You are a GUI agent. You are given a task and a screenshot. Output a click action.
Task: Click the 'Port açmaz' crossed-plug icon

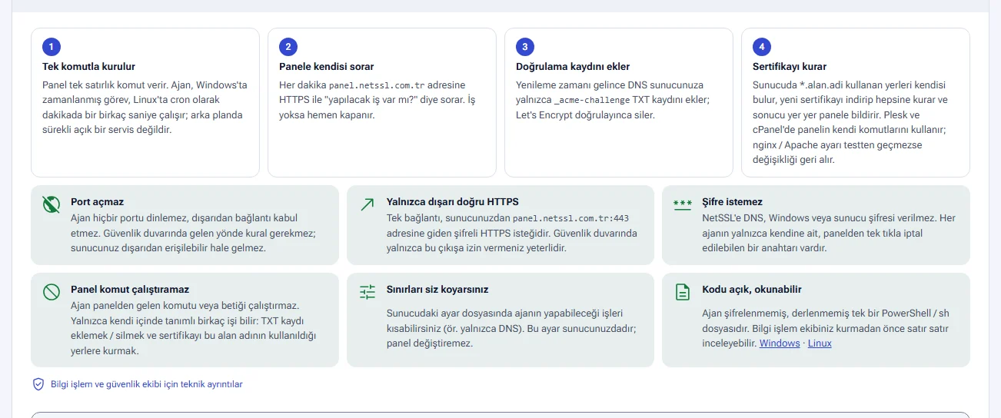52,204
